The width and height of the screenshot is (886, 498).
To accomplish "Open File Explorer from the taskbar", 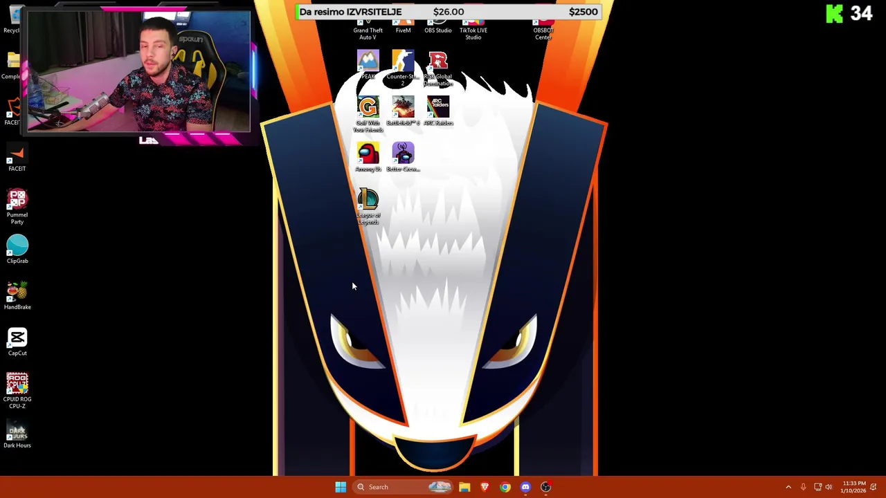I will click(464, 487).
